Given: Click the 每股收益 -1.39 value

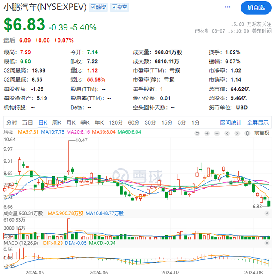Looking at the screenshot, I should coord(37,89).
